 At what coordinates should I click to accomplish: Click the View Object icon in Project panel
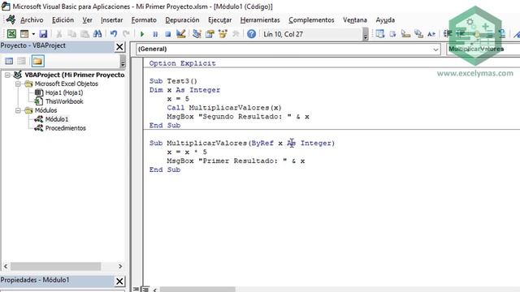click(x=22, y=61)
